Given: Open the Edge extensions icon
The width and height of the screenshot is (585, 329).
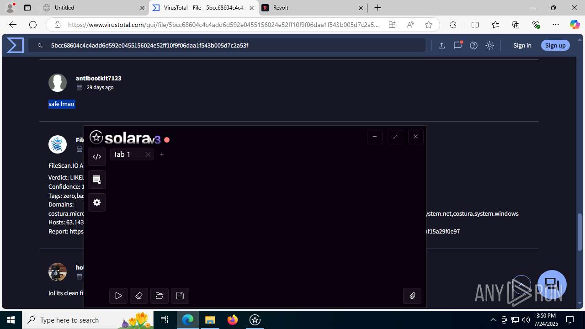Looking at the screenshot, I should [x=453, y=25].
